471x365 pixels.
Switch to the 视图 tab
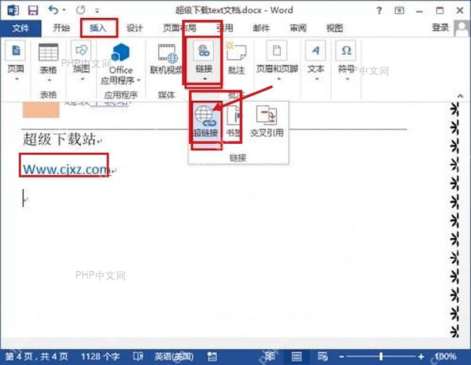(335, 28)
